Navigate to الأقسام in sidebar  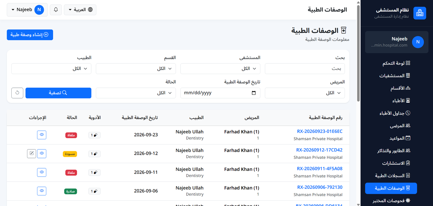(400, 88)
